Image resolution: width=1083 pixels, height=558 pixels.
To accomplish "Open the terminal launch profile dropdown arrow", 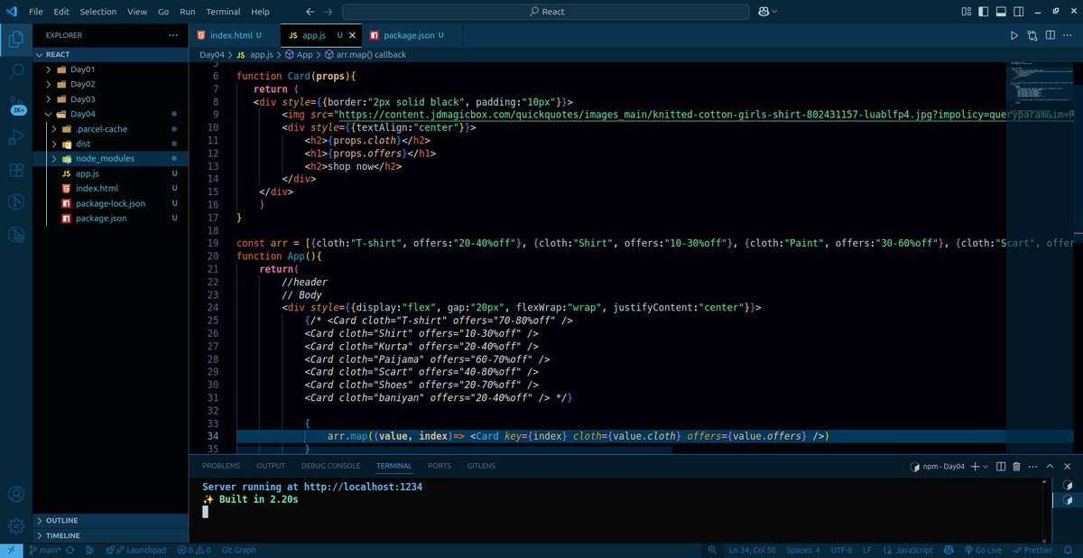I will pos(986,467).
